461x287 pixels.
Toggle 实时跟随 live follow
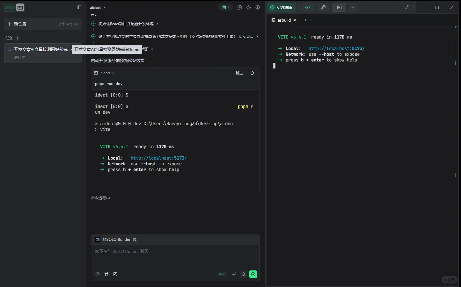point(282,7)
